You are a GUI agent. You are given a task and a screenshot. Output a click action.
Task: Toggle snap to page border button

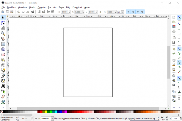179,99
